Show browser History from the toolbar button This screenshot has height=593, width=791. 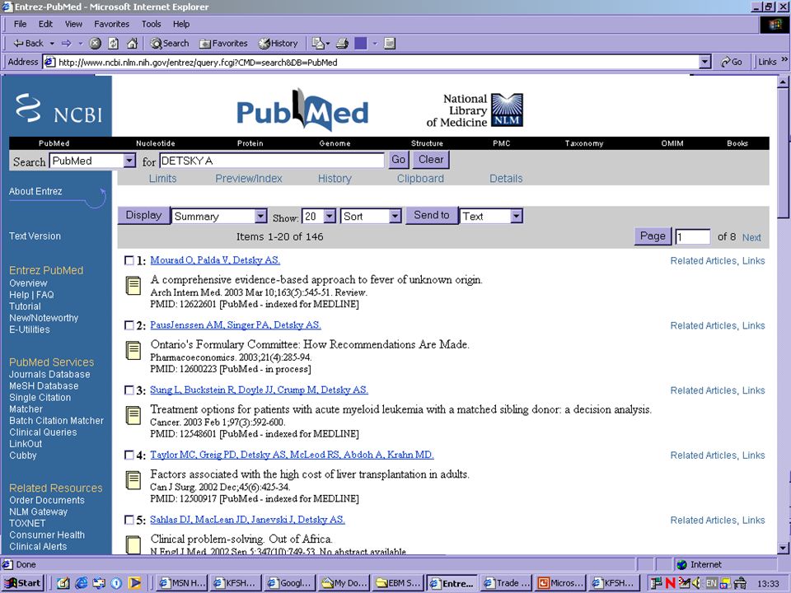point(278,44)
